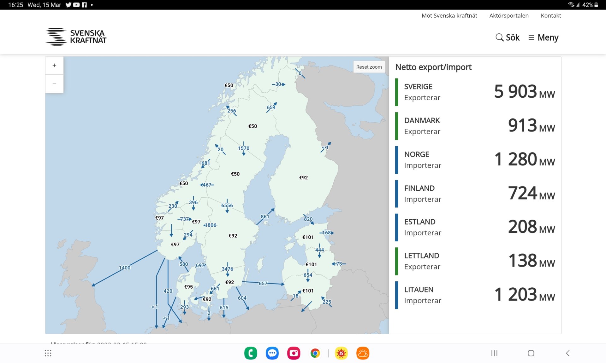The height and width of the screenshot is (363, 606).
Task: Tap the Wi-Fi status icon
Action: click(571, 5)
